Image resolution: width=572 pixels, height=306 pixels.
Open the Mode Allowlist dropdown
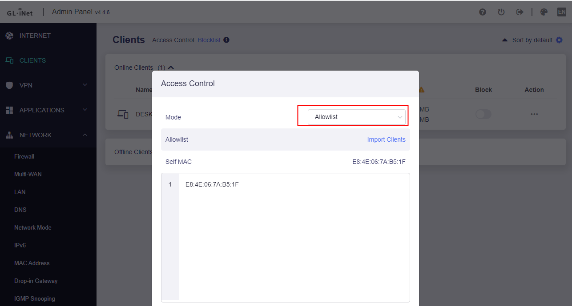coord(356,117)
